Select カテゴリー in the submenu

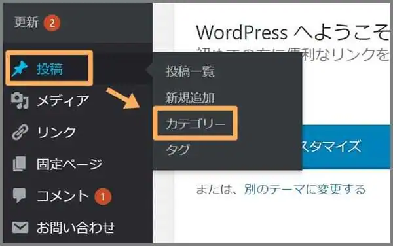coord(195,124)
